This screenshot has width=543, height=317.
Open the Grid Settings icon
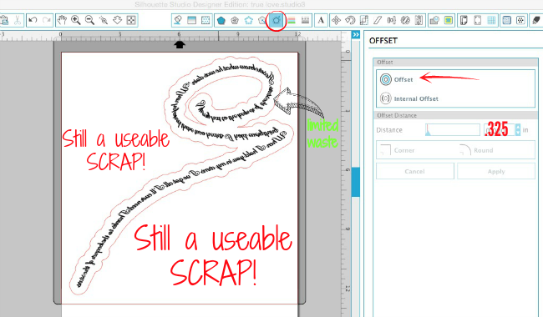(491, 20)
